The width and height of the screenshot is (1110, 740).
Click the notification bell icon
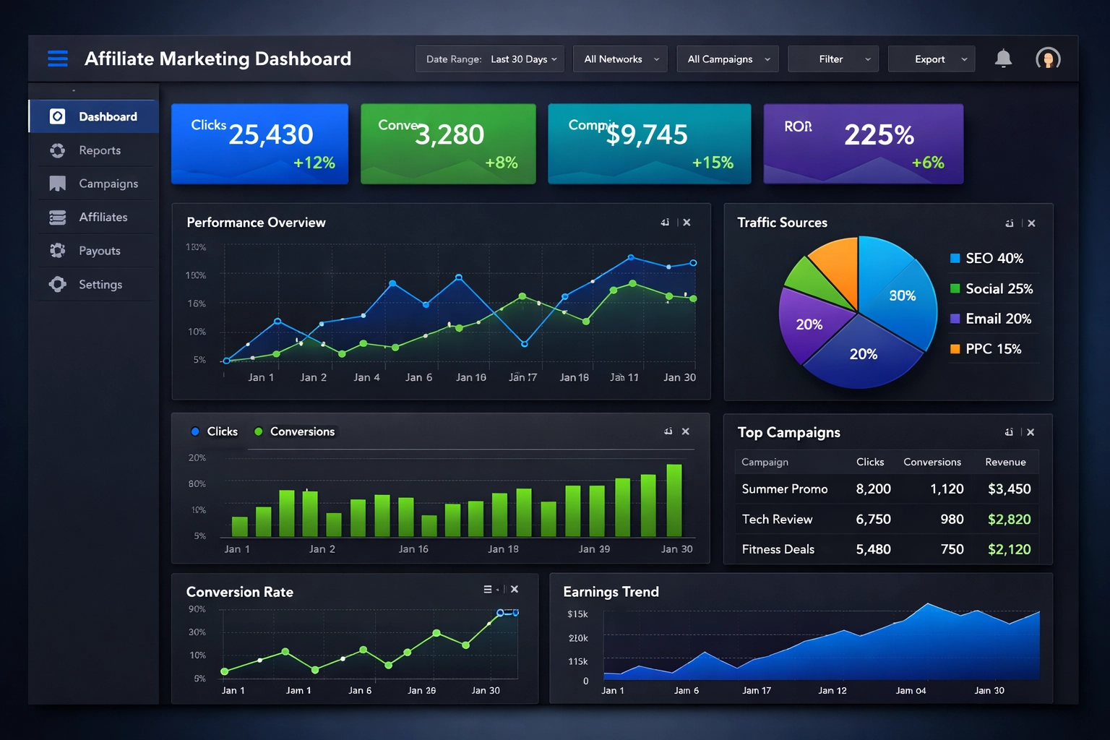pos(1003,59)
